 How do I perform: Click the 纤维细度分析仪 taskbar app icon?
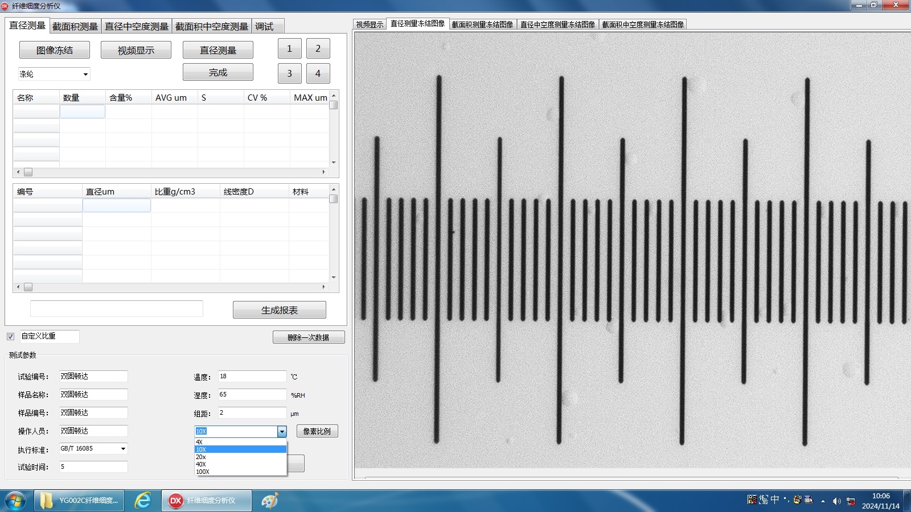tap(206, 501)
